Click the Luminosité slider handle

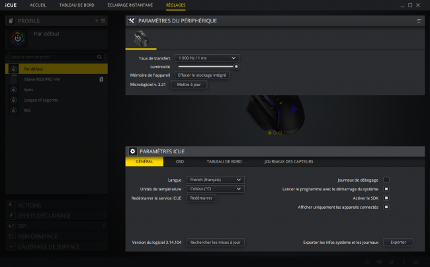point(236,67)
